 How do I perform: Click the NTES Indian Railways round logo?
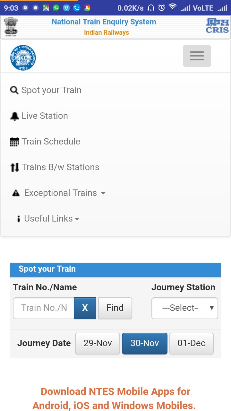(x=23, y=58)
